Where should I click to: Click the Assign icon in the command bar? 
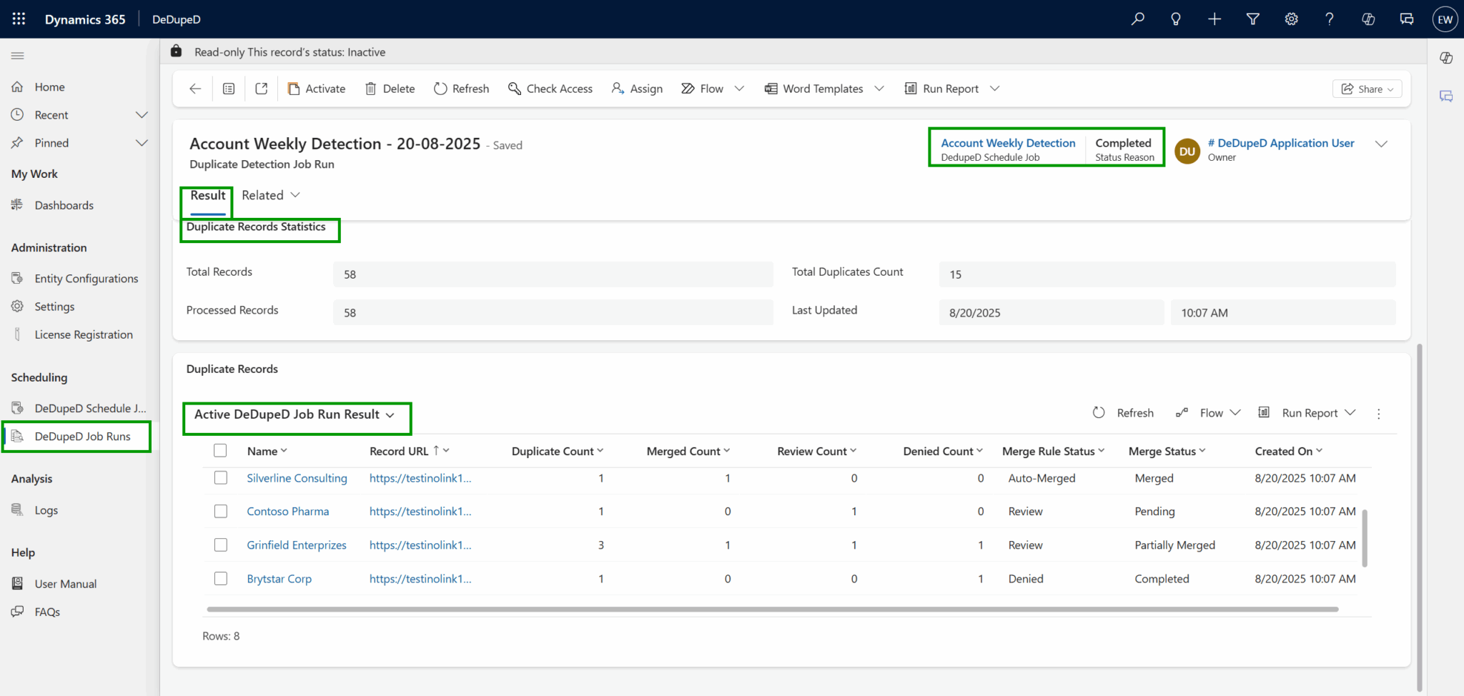click(616, 88)
